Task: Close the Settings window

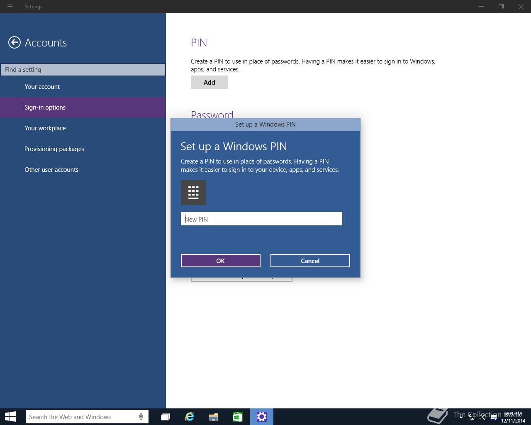Action: [521, 7]
